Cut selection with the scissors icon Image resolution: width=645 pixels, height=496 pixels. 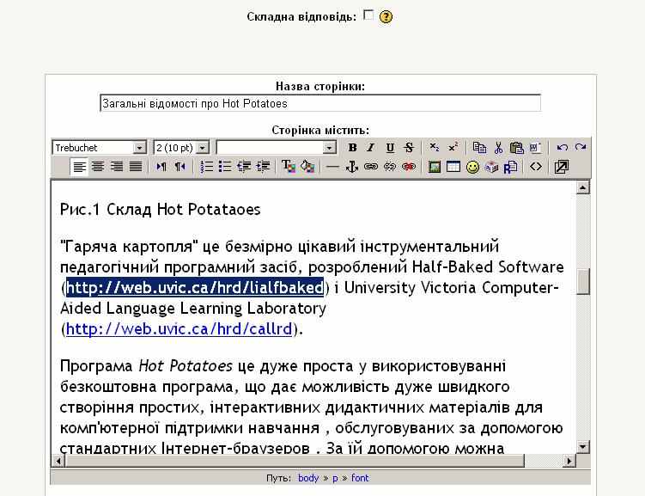[498, 147]
